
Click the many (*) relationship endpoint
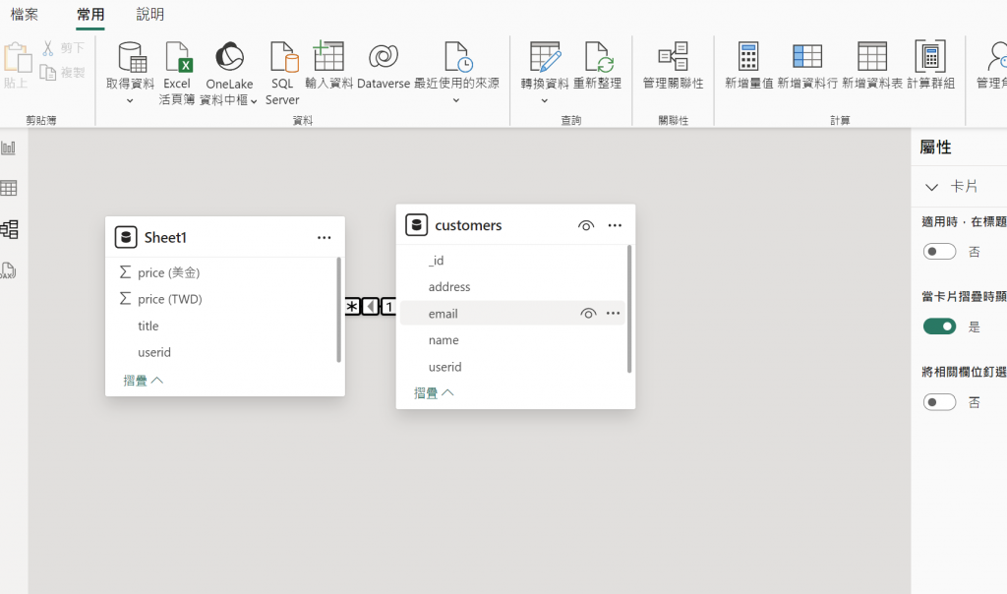pos(352,306)
